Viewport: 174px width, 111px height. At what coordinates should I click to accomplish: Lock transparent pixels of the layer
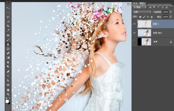click(x=140, y=17)
